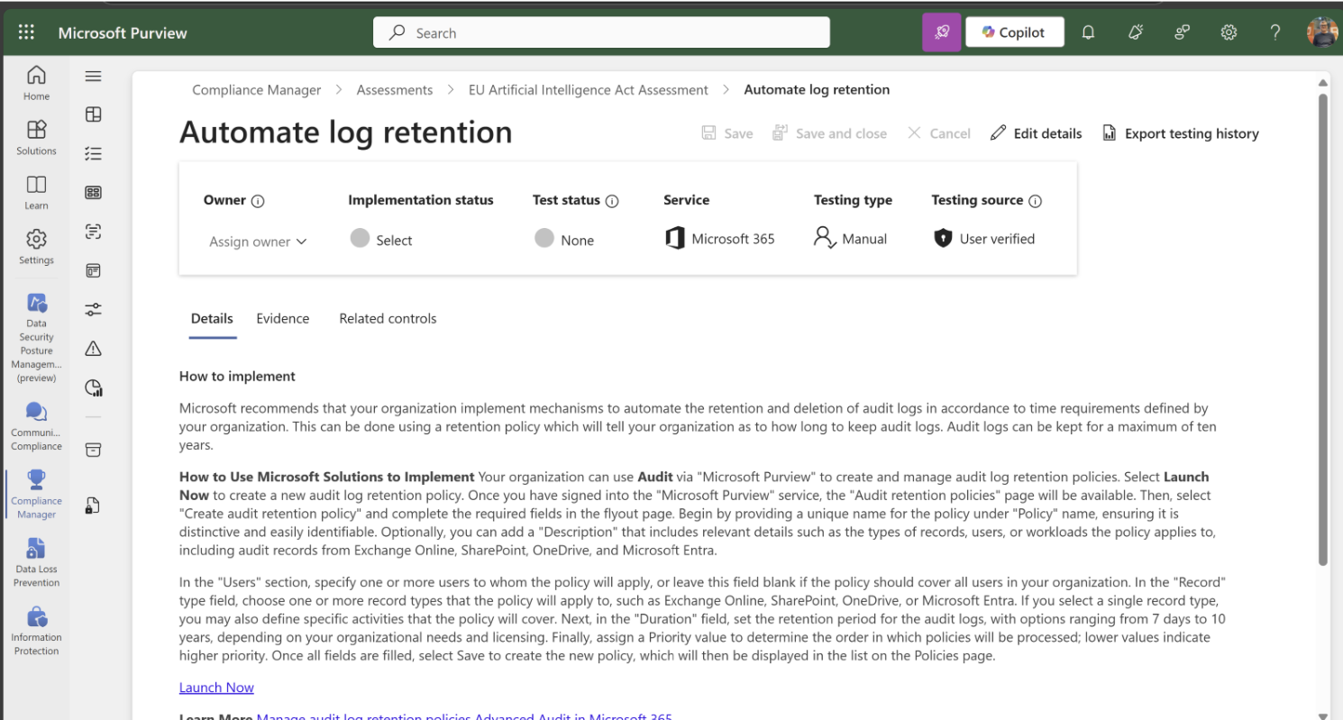Image resolution: width=1343 pixels, height=720 pixels.
Task: Open Implementation status Select dropdown
Action: [x=381, y=240]
